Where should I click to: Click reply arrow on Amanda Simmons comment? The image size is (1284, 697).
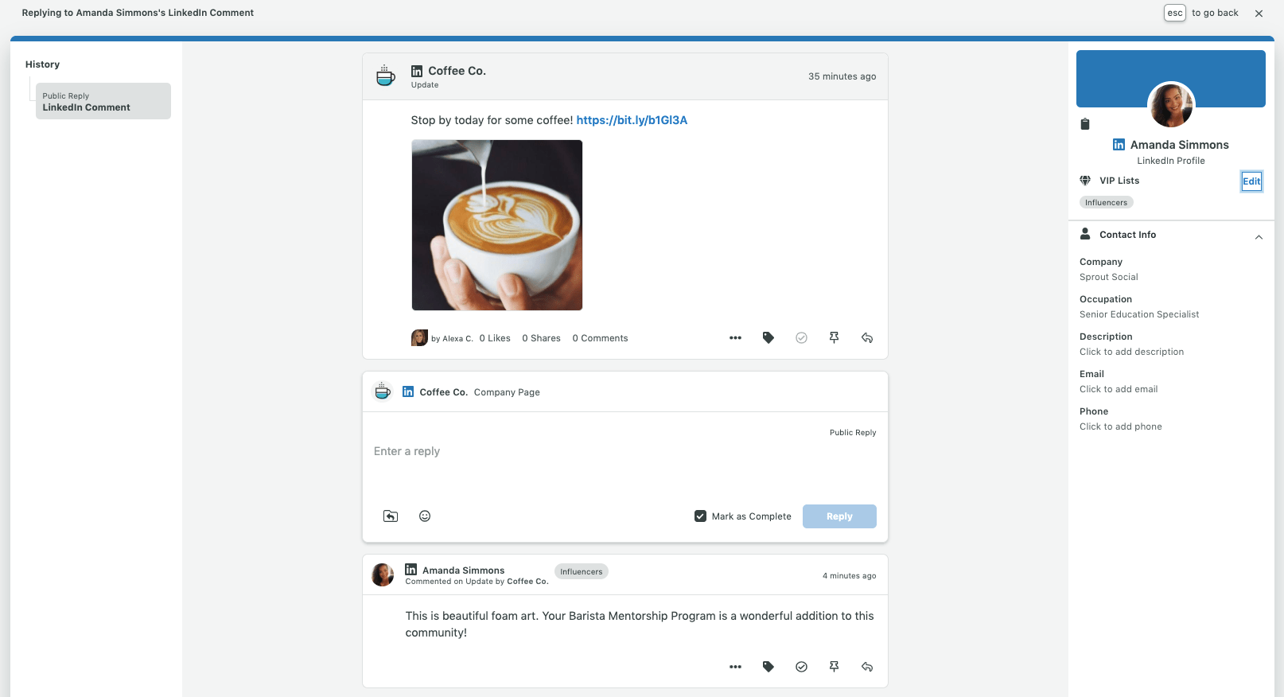point(867,667)
